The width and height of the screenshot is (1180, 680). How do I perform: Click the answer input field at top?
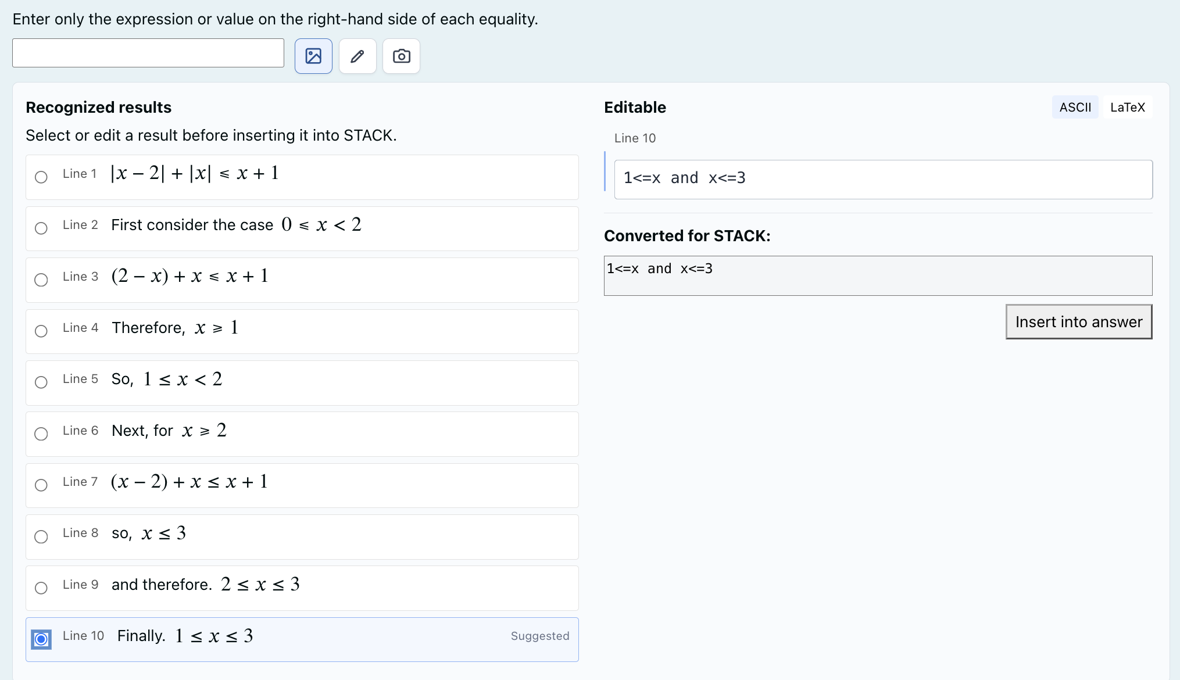point(148,53)
